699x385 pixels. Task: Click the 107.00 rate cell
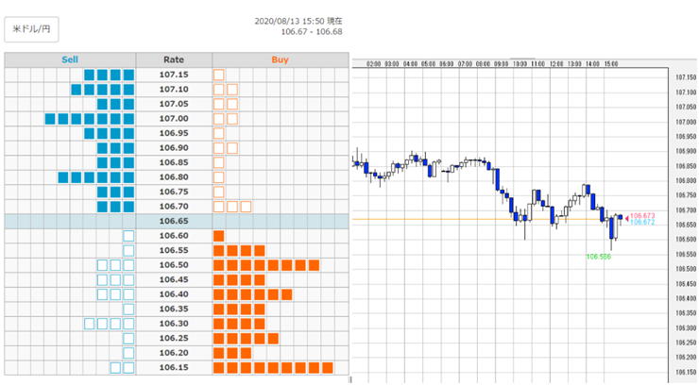point(174,119)
